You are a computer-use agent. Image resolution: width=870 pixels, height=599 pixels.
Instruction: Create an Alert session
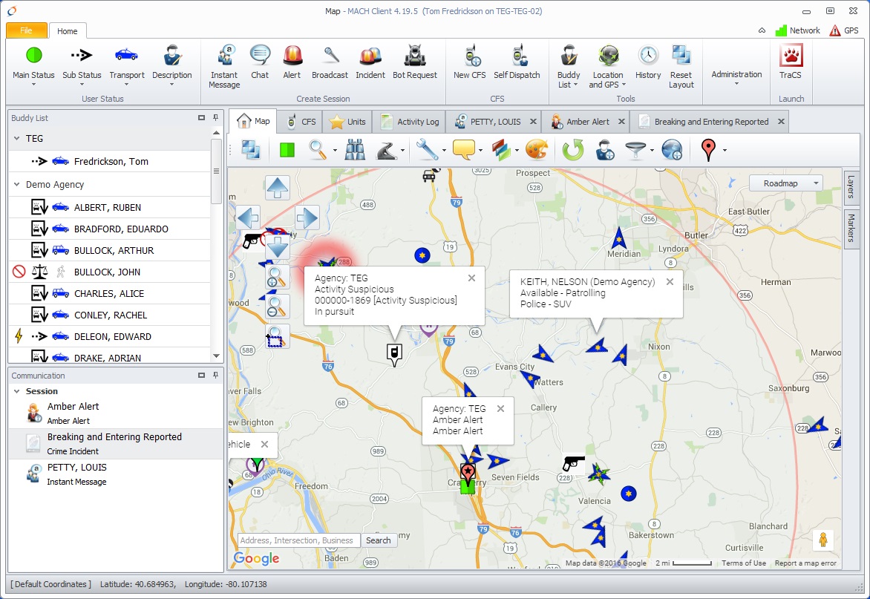[292, 62]
